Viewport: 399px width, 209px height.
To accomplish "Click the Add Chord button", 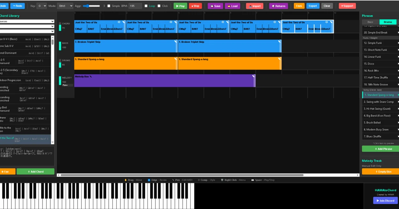I will click(x=36, y=172).
